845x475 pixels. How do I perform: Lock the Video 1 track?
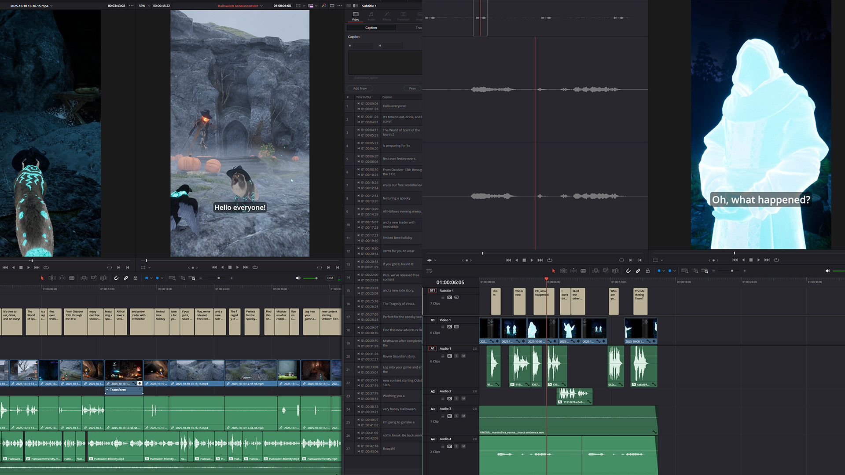443,327
